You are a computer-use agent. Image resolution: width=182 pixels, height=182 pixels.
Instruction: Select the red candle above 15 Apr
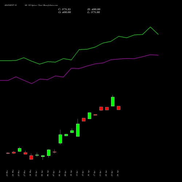(x=84, y=120)
